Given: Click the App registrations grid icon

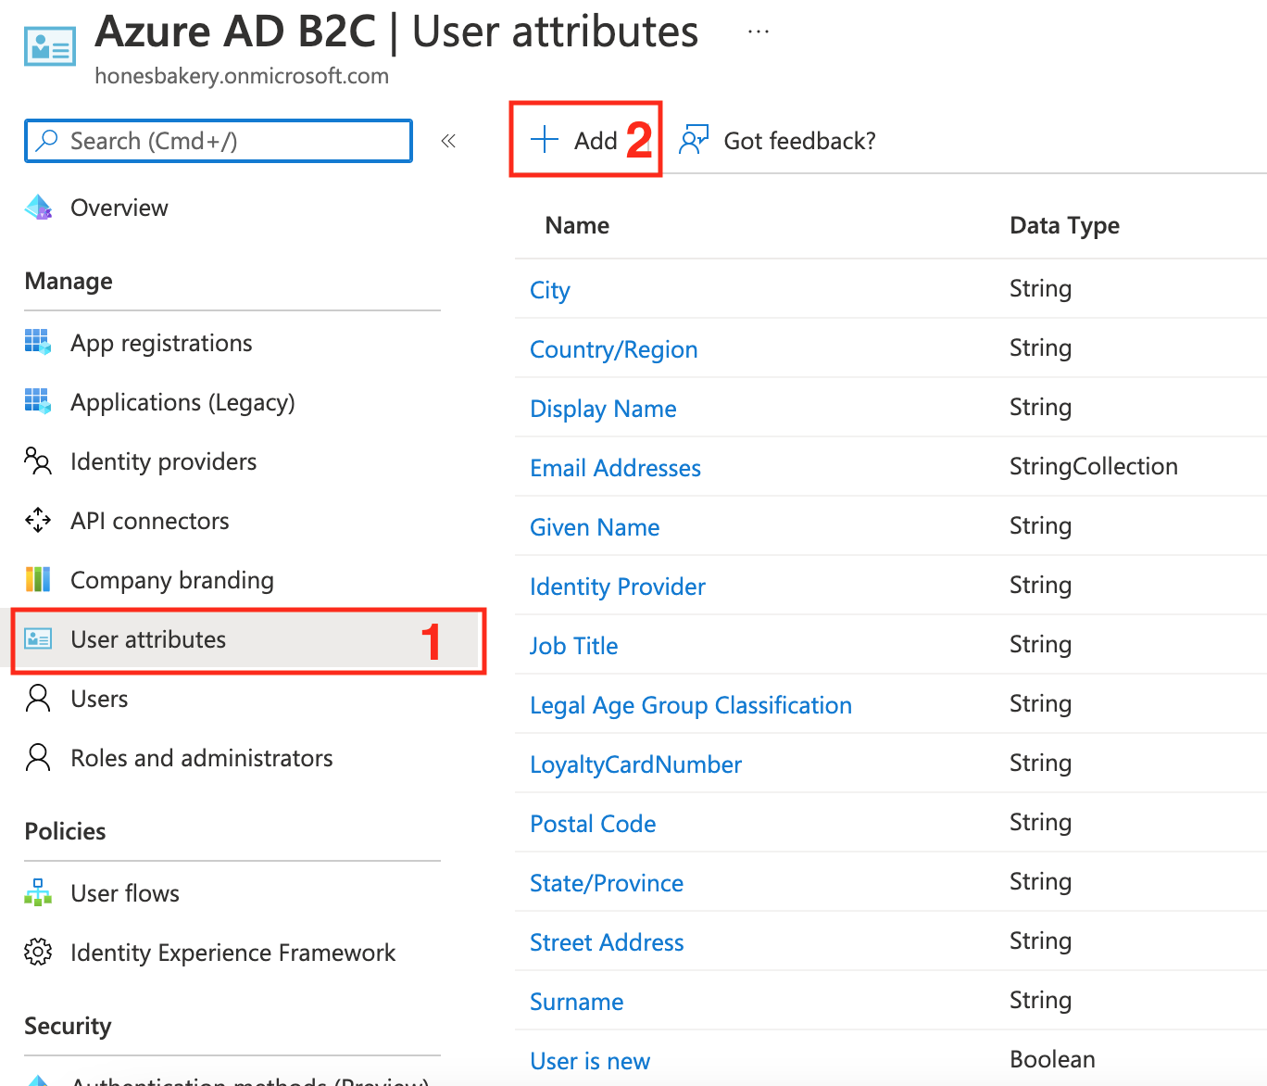Looking at the screenshot, I should (38, 342).
